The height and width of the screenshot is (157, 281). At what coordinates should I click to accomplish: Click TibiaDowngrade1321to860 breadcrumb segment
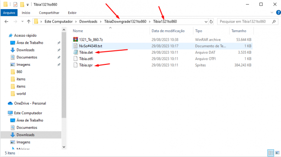tap(125, 22)
